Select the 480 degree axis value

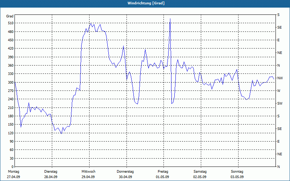(11, 32)
